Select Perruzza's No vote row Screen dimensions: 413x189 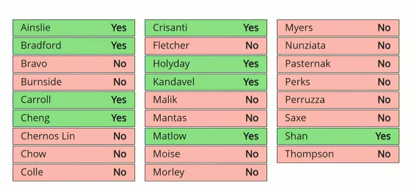(338, 100)
